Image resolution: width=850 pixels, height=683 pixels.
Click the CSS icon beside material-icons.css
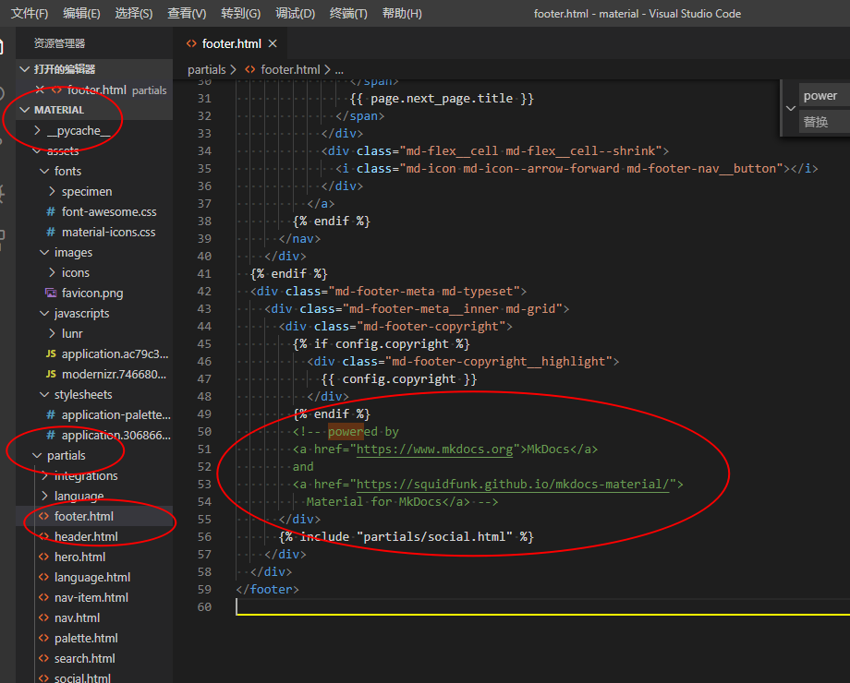[x=51, y=233]
